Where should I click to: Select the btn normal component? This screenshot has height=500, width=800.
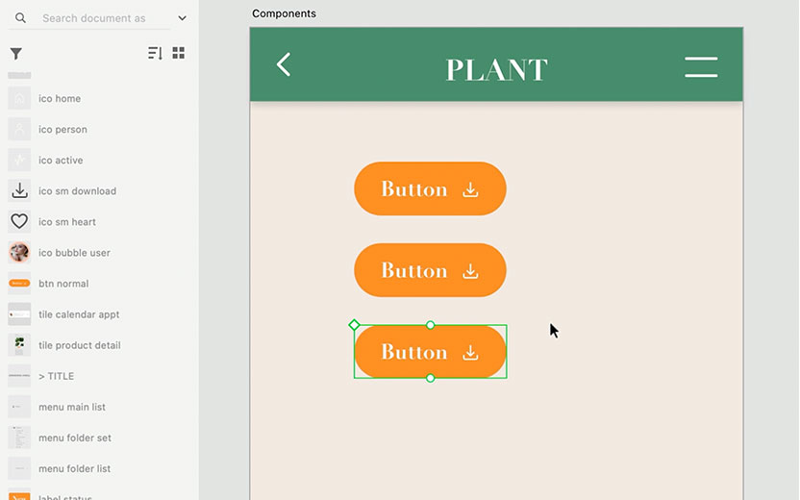(x=62, y=284)
